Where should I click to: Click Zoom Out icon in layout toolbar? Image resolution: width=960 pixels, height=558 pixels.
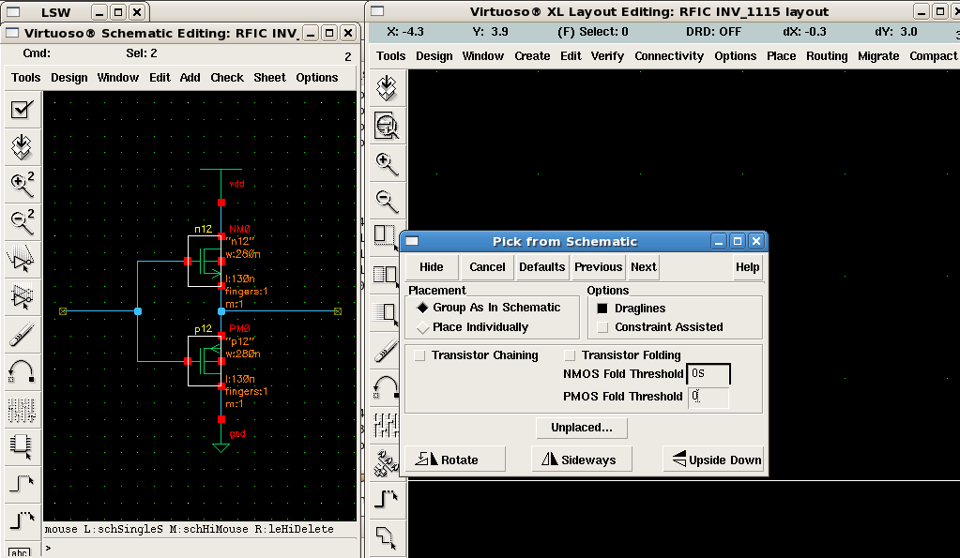coord(387,202)
